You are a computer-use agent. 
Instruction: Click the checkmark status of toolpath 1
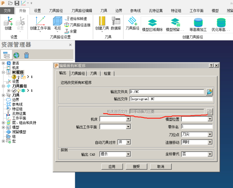tap(14, 91)
